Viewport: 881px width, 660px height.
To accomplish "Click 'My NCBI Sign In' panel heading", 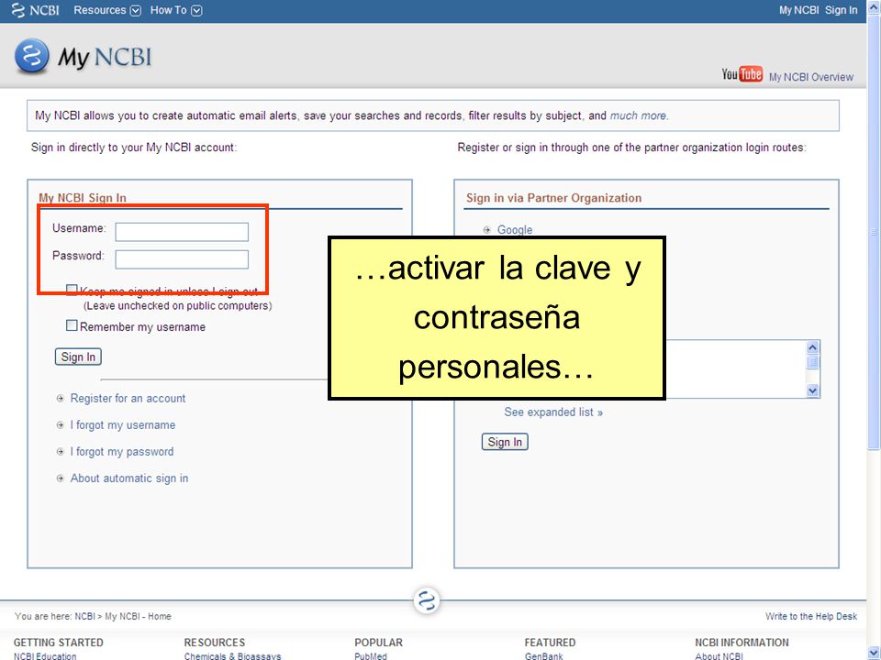I will (83, 198).
